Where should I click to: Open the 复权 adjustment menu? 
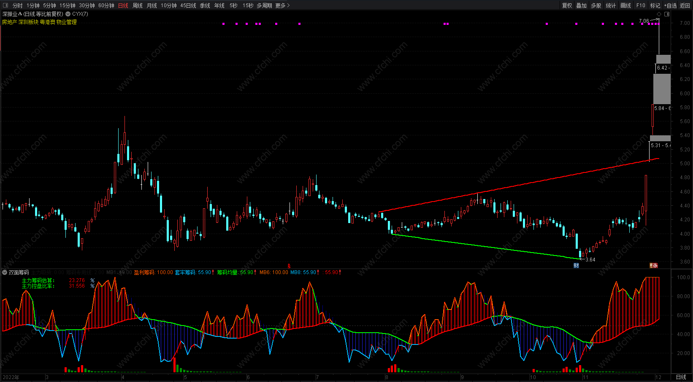(x=567, y=5)
